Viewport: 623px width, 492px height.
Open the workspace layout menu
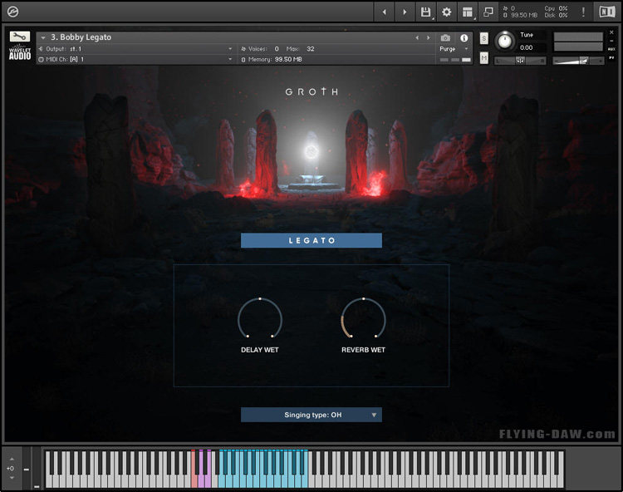pyautogui.click(x=468, y=12)
